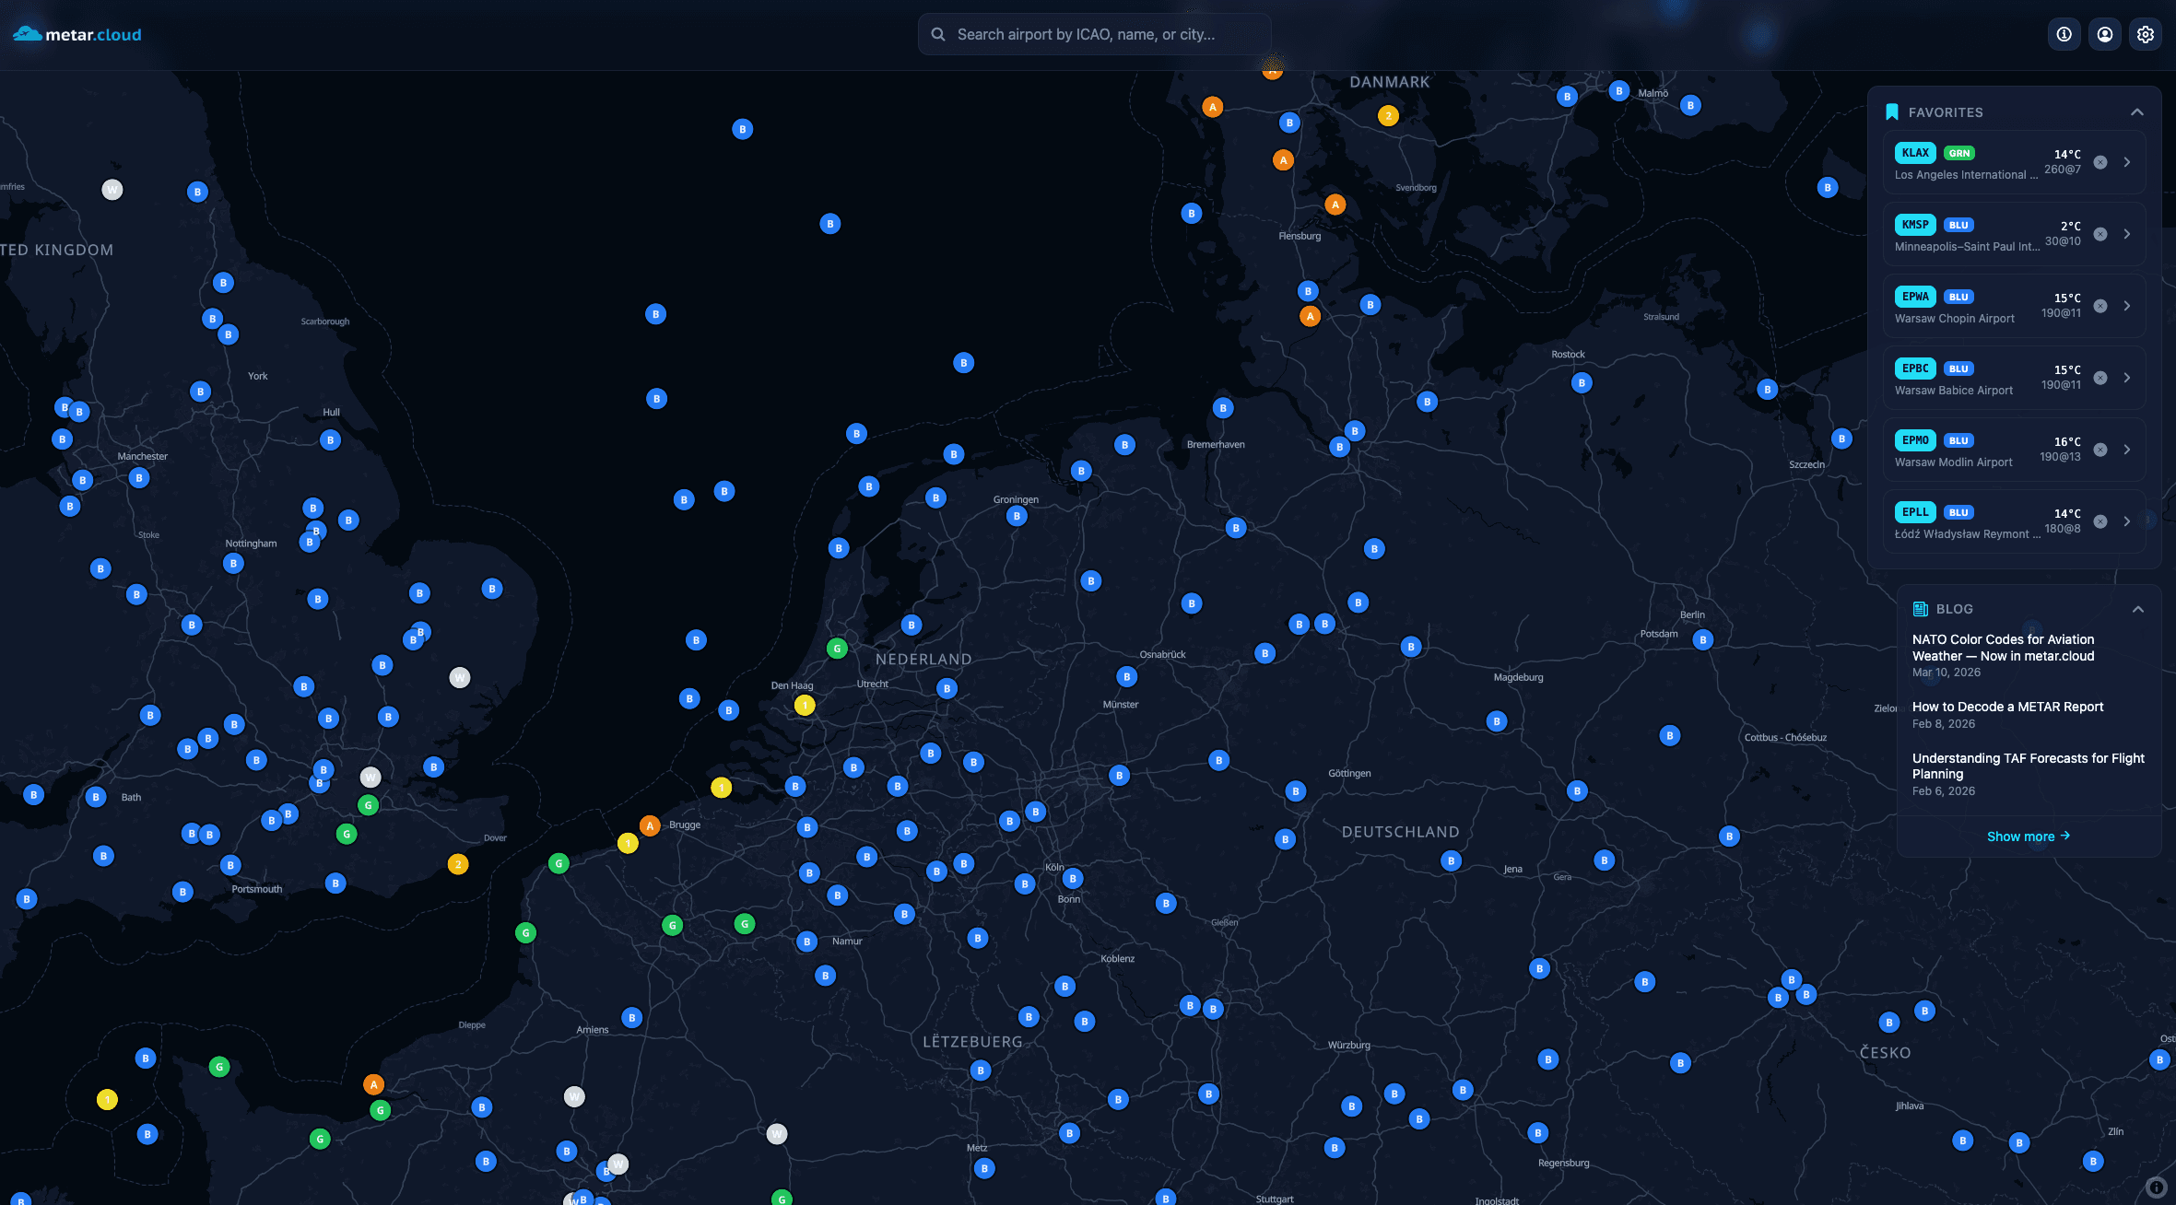Open the settings gear icon

click(2145, 34)
